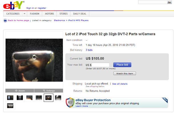Click the Place bid button
This screenshot has width=174, height=113.
tap(122, 65)
